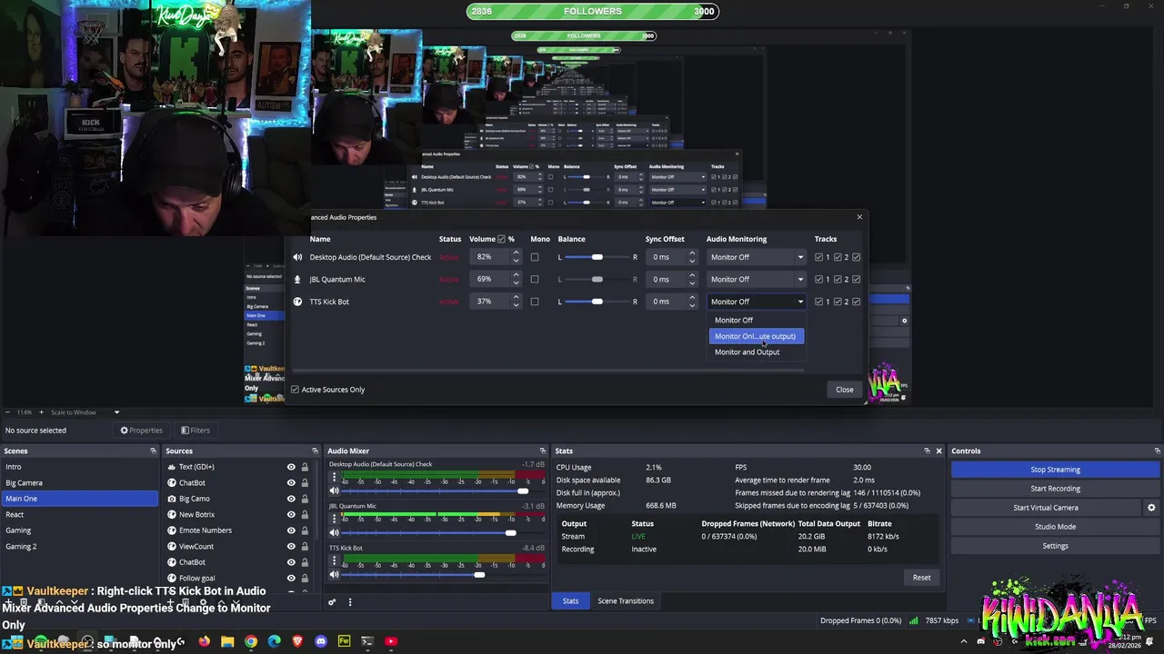Hide the Big Camo source
The image size is (1164, 654).
click(291, 499)
